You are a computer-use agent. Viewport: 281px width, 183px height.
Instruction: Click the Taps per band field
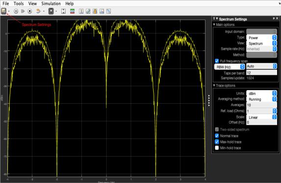click(261, 73)
